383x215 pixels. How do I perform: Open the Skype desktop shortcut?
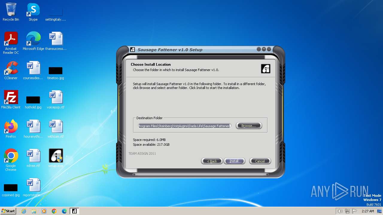[x=33, y=12]
